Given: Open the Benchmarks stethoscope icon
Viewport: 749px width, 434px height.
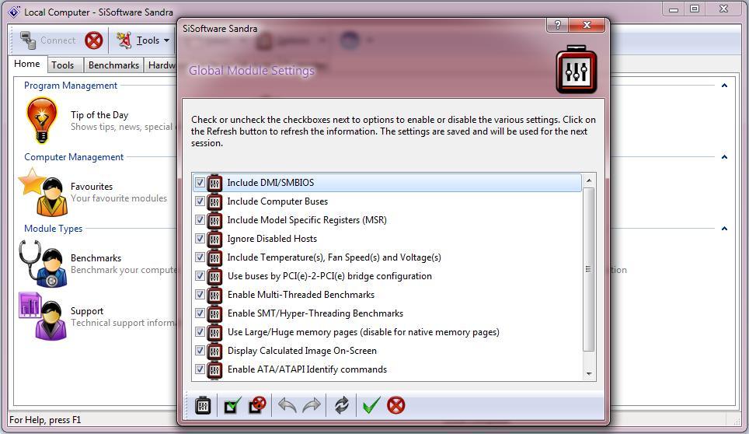Looking at the screenshot, I should (43, 264).
